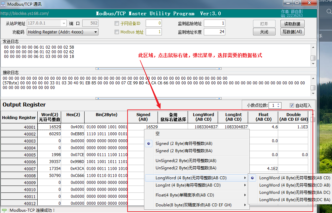Expand the 从站IP地址 dropdown
Screen dimensions: 332x213
pyautogui.click(x=64, y=23)
